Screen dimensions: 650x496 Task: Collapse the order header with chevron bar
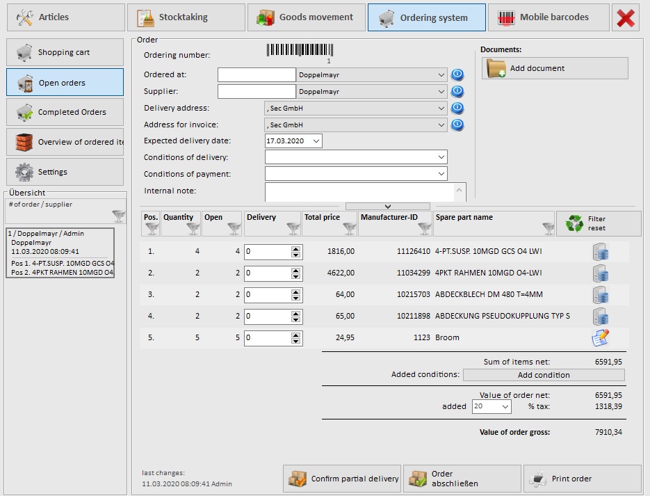[x=387, y=206]
